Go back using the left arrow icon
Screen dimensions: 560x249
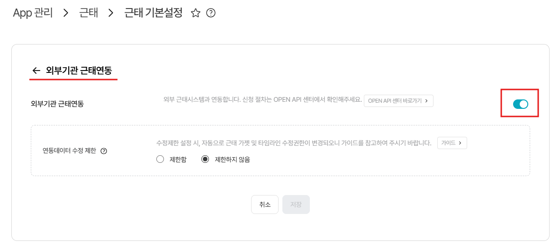pyautogui.click(x=36, y=70)
